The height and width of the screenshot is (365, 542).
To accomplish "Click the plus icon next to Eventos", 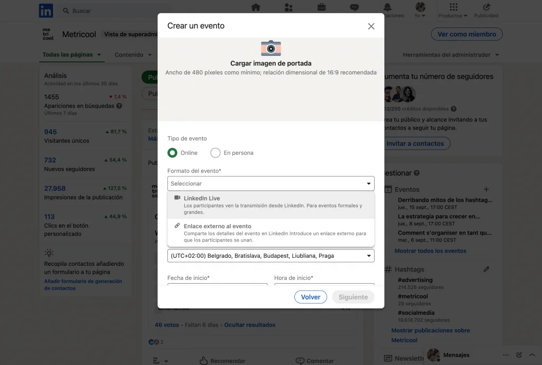I will (486, 189).
